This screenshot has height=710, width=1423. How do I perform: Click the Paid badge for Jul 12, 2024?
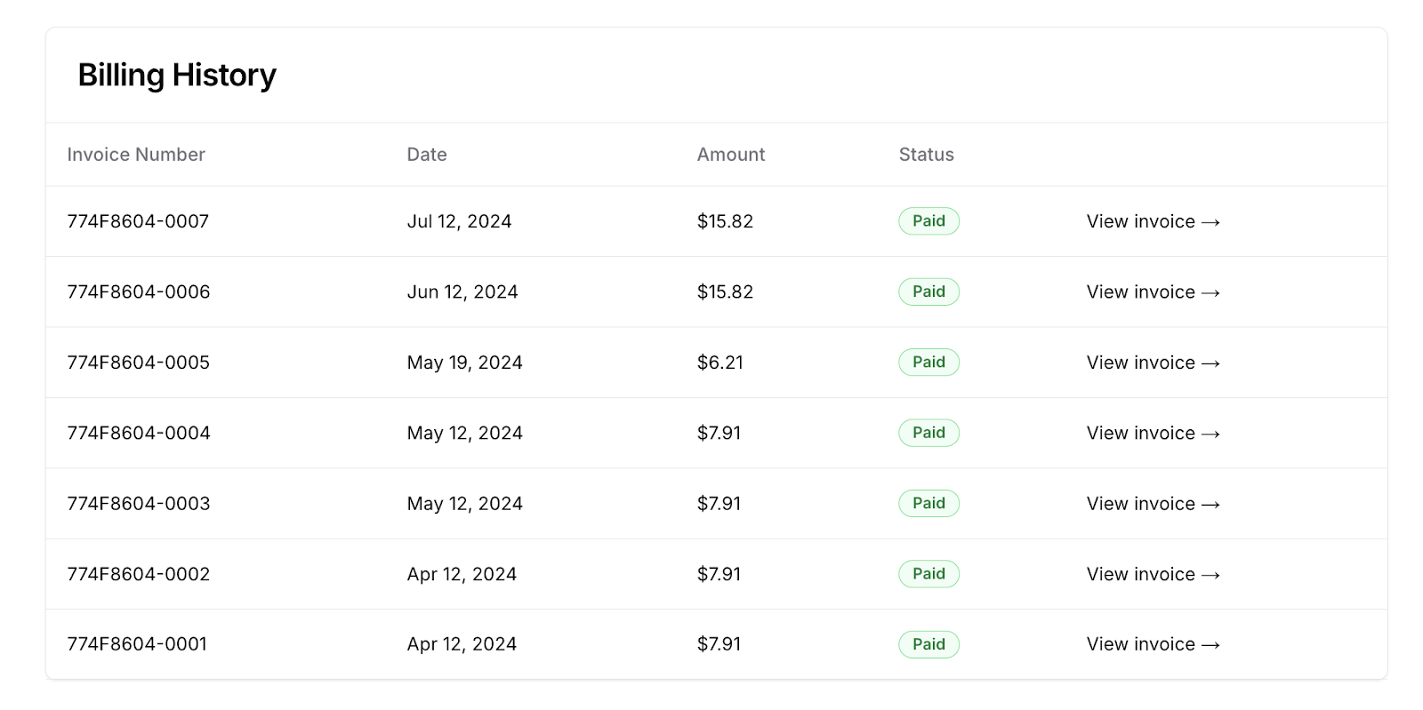tap(929, 221)
